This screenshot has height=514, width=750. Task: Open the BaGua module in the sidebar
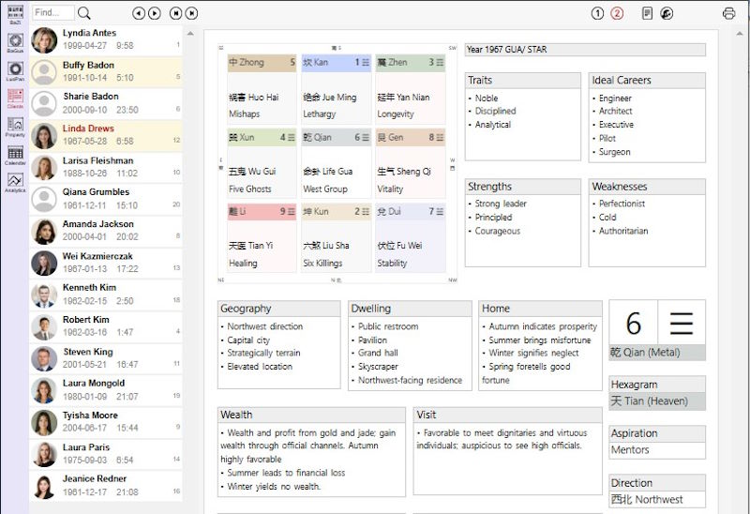pyautogui.click(x=15, y=42)
